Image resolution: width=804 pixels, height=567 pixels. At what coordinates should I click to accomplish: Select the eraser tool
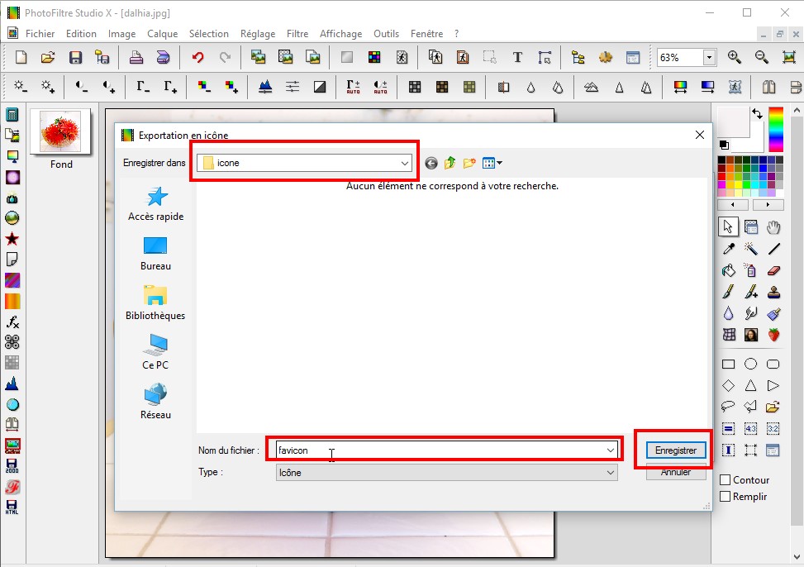tap(773, 270)
